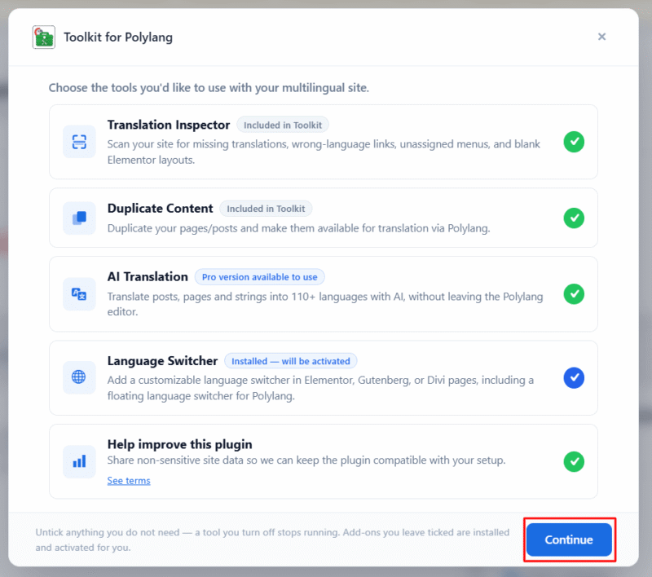652x577 pixels.
Task: Click the 'Pro version available to use' badge
Action: point(259,277)
